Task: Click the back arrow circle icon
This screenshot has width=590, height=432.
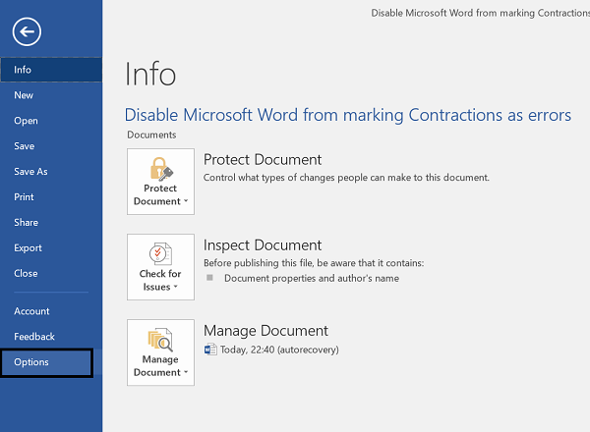Action: click(x=27, y=32)
